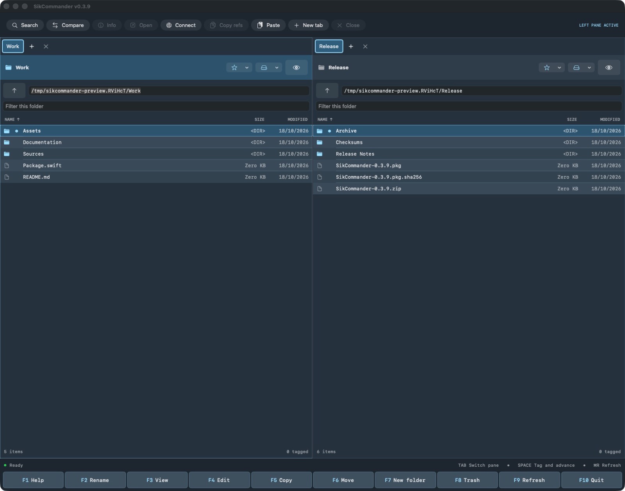Toggle preview eye in Release pane

(609, 68)
